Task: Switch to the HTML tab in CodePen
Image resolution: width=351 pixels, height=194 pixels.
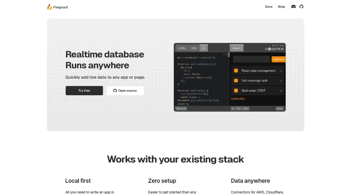Action: pos(182,48)
